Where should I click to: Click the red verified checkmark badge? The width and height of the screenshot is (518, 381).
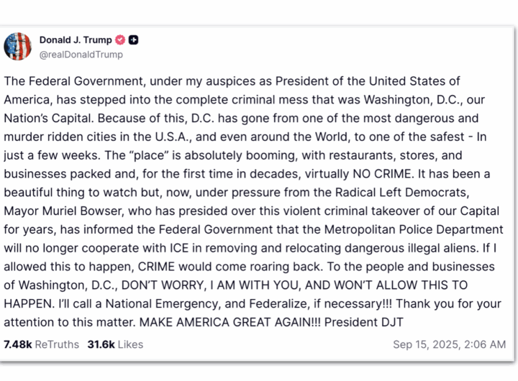pos(120,40)
